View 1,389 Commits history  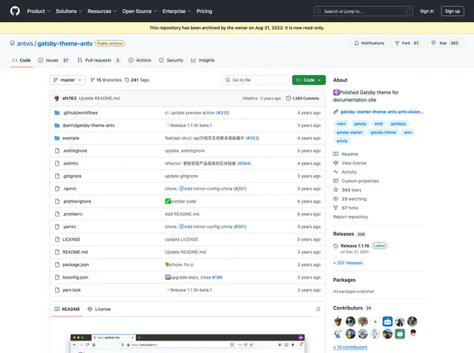coord(302,98)
